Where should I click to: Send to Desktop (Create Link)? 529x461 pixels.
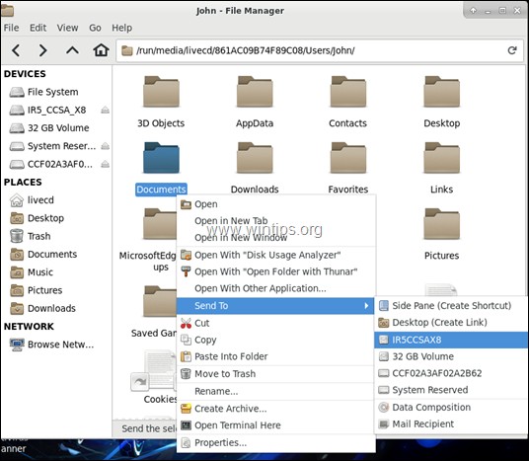pyautogui.click(x=451, y=323)
